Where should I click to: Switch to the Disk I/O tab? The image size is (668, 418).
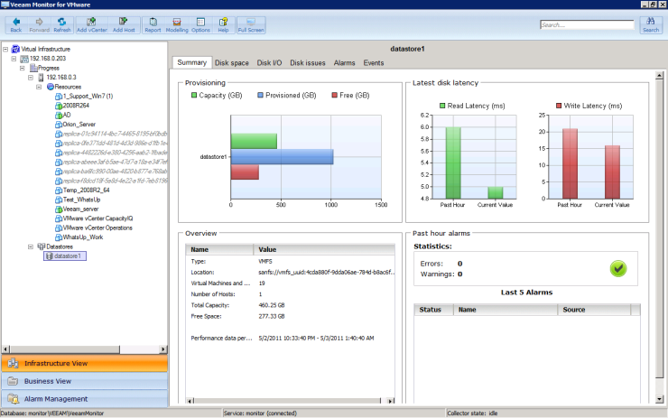click(x=269, y=62)
